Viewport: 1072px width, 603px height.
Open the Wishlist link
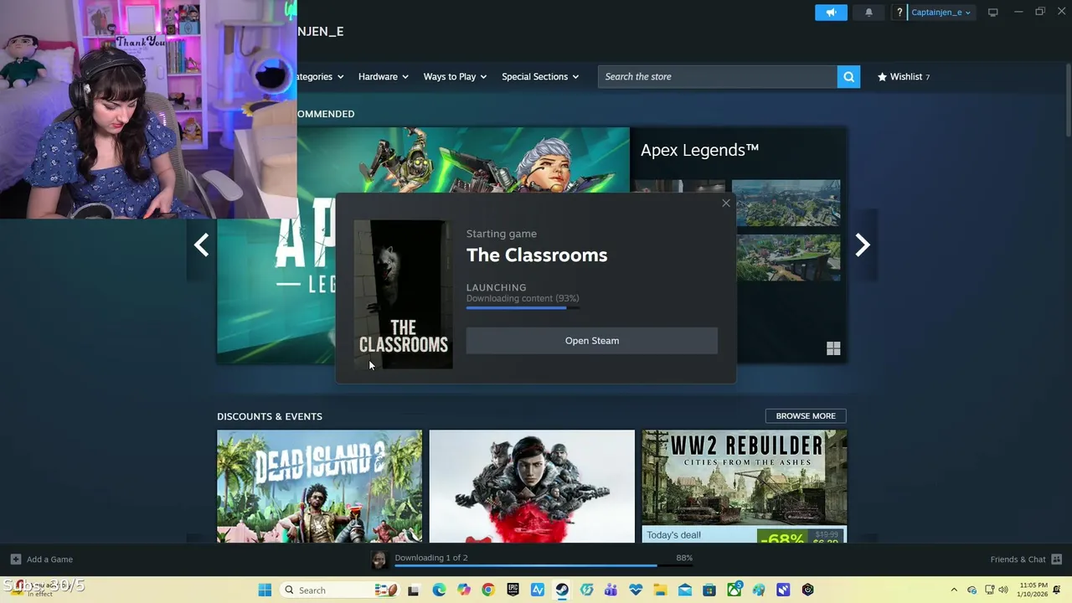[x=904, y=76]
